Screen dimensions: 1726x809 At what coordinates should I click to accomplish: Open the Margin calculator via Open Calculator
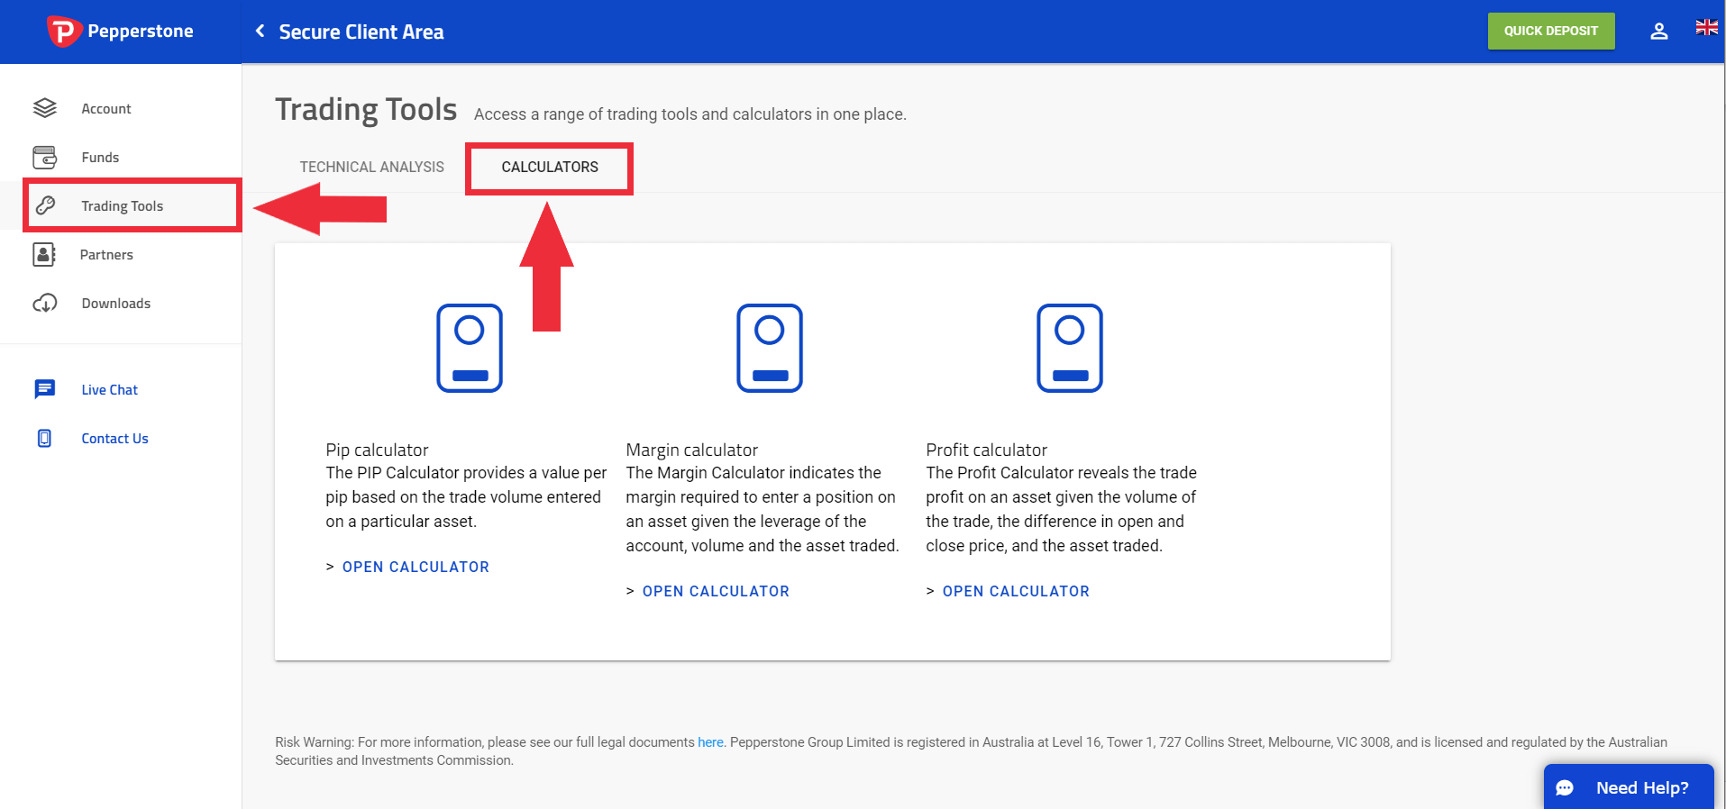(x=716, y=591)
